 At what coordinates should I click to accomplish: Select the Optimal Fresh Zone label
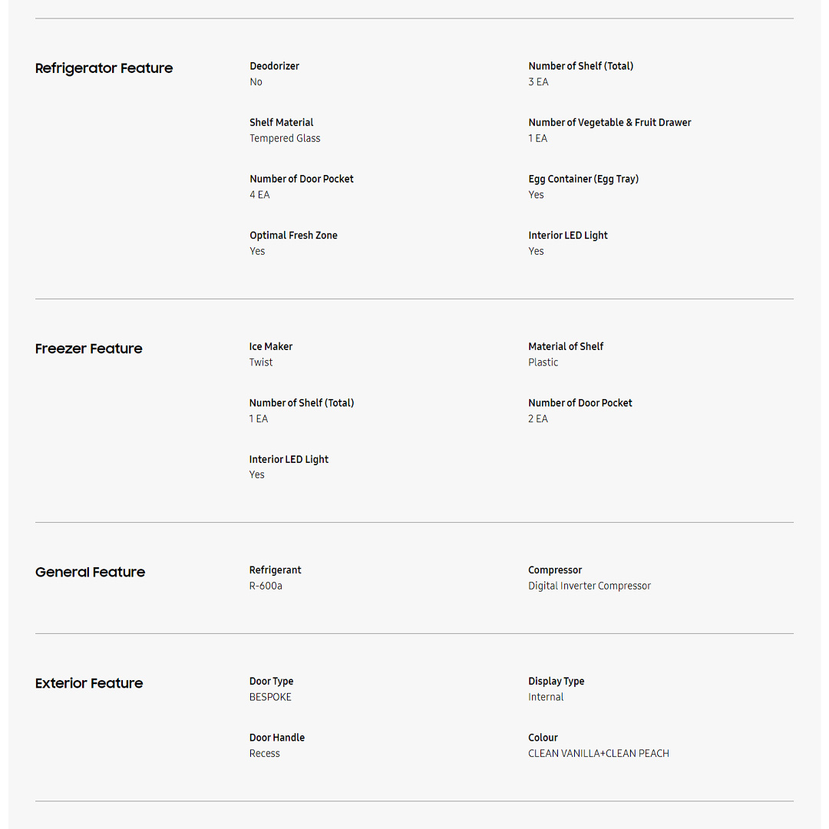pyautogui.click(x=293, y=236)
